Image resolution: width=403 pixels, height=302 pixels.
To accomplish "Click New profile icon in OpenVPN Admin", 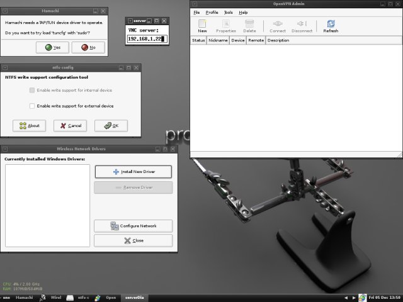I will tap(202, 26).
